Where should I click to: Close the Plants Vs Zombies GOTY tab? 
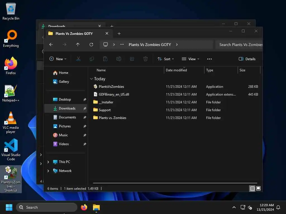(107, 33)
